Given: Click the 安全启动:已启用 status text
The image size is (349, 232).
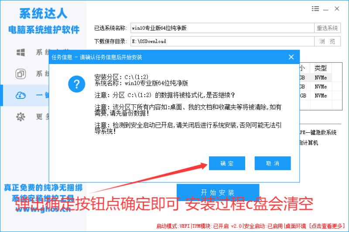Looking at the screenshot, I should point(263,226).
